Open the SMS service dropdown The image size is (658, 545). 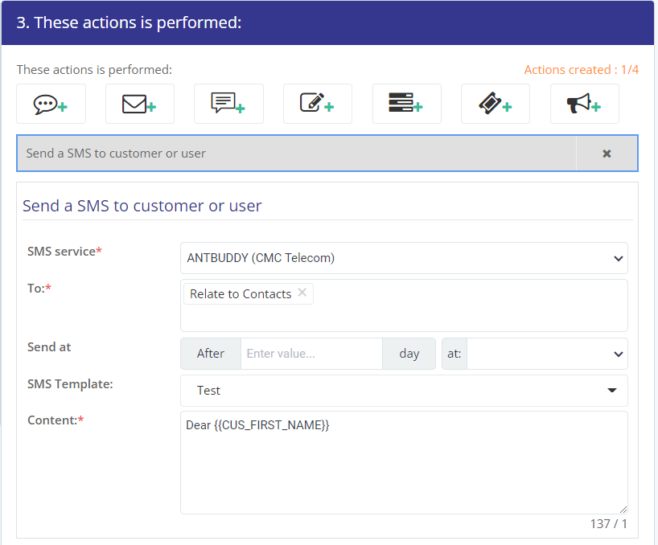(x=404, y=258)
